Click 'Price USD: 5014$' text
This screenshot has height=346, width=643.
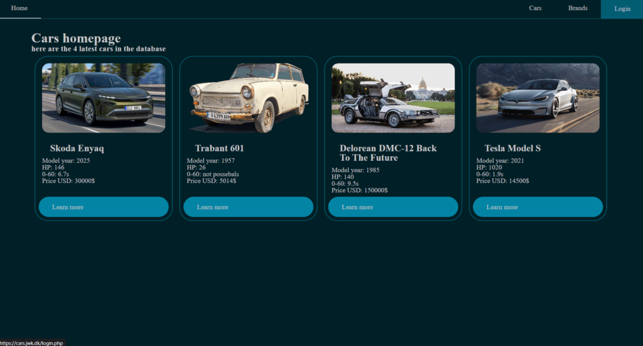[x=211, y=181]
